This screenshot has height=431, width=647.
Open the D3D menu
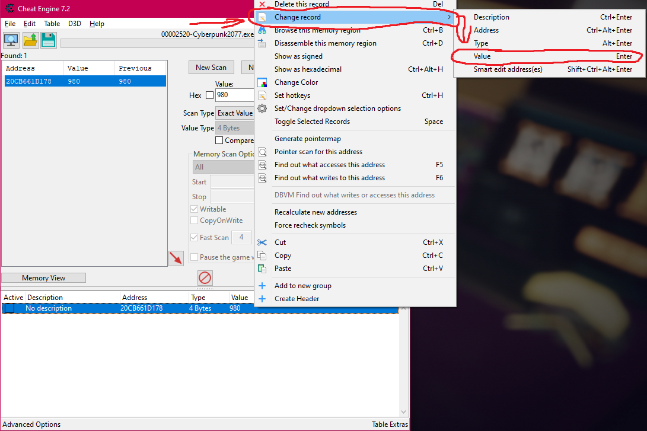pos(75,24)
